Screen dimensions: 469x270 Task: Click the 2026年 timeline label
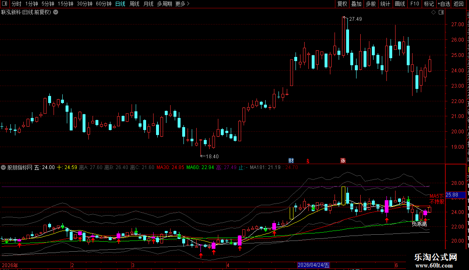[10, 265]
